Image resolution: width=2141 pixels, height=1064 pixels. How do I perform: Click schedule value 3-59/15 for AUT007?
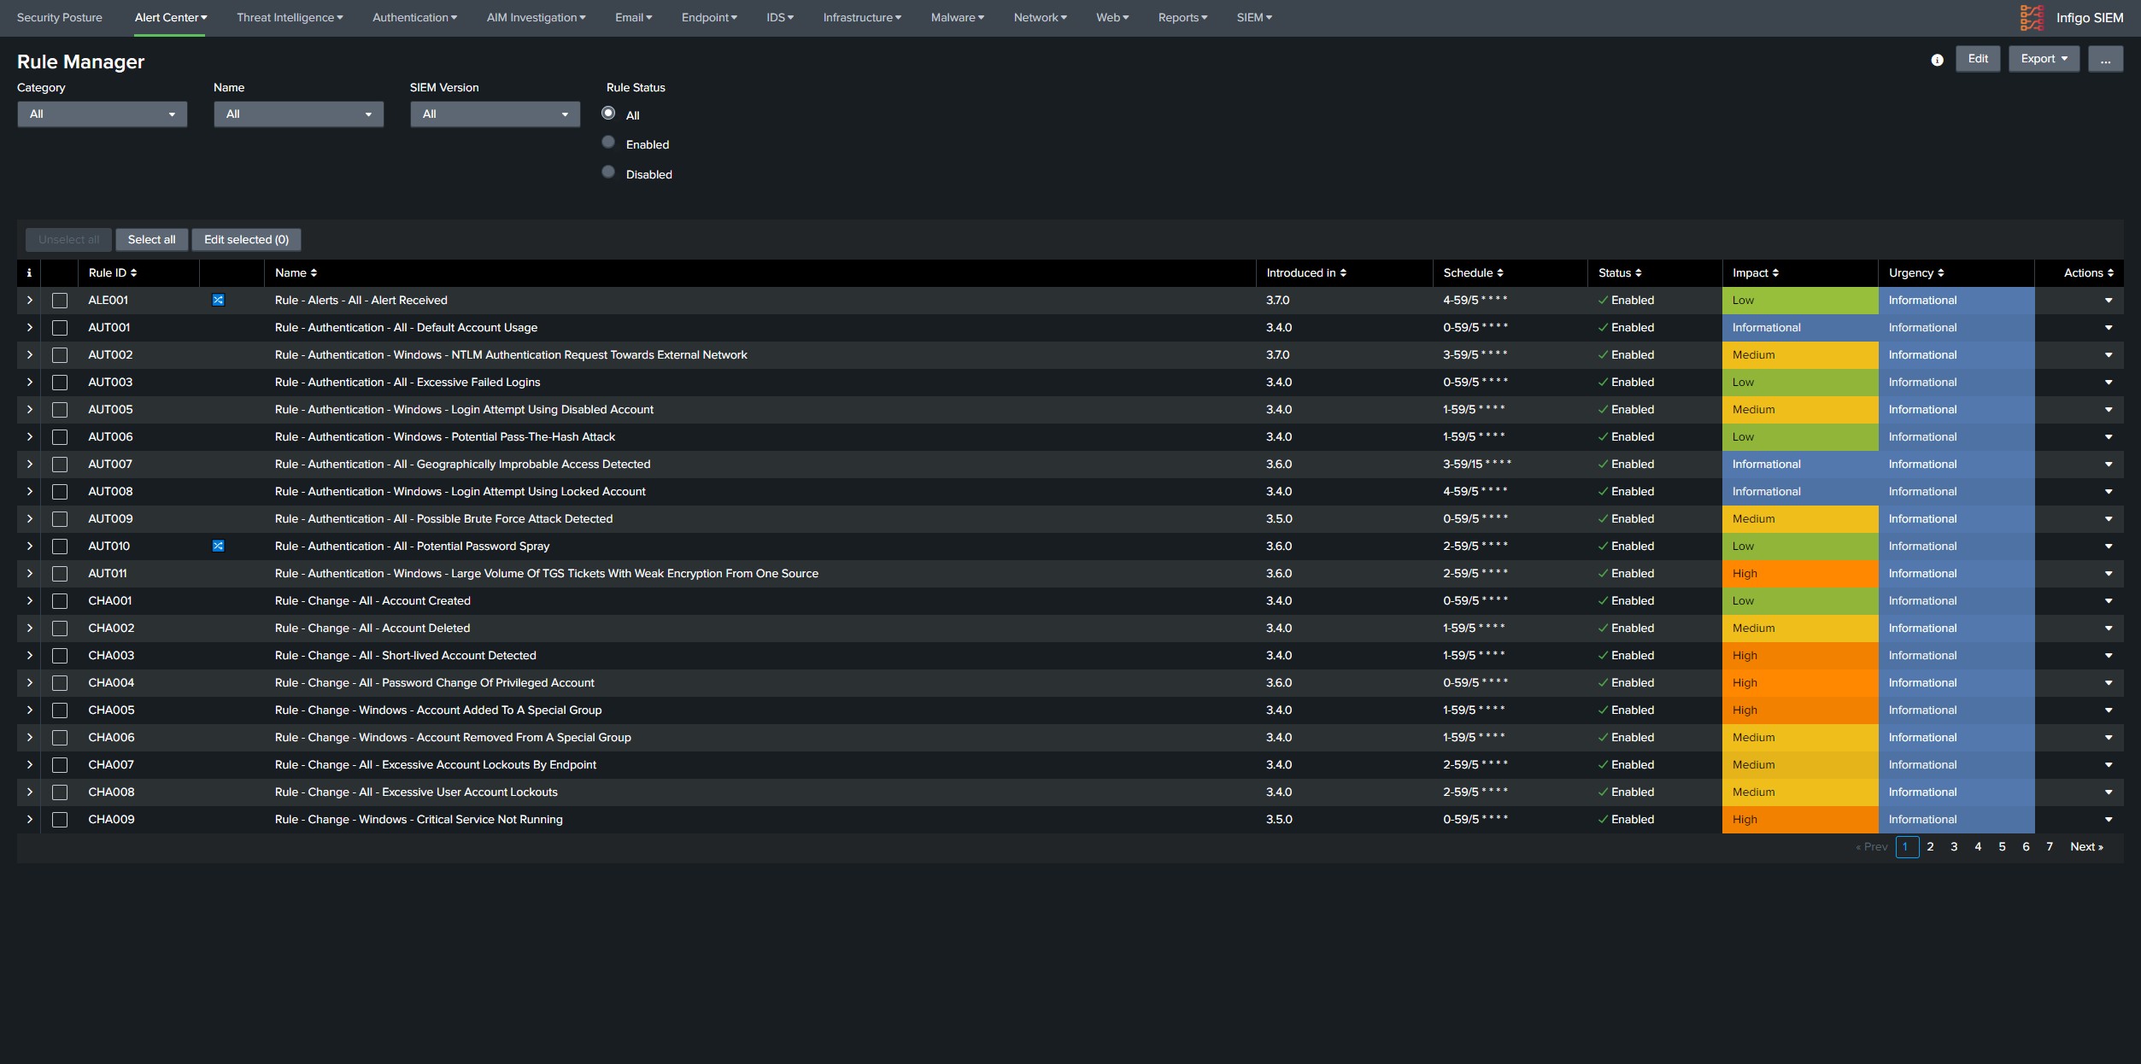click(1477, 465)
